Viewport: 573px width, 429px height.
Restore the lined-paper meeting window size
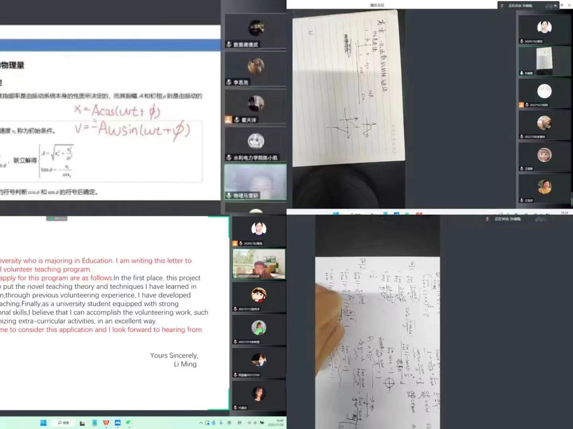[562, 5]
